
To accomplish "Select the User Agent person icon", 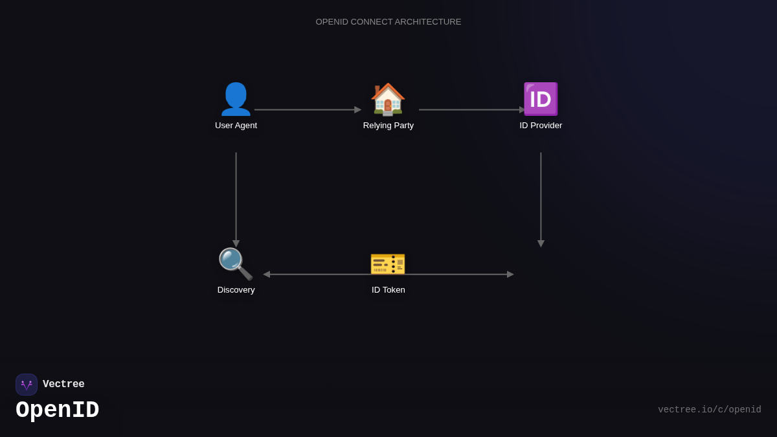I will (236, 98).
